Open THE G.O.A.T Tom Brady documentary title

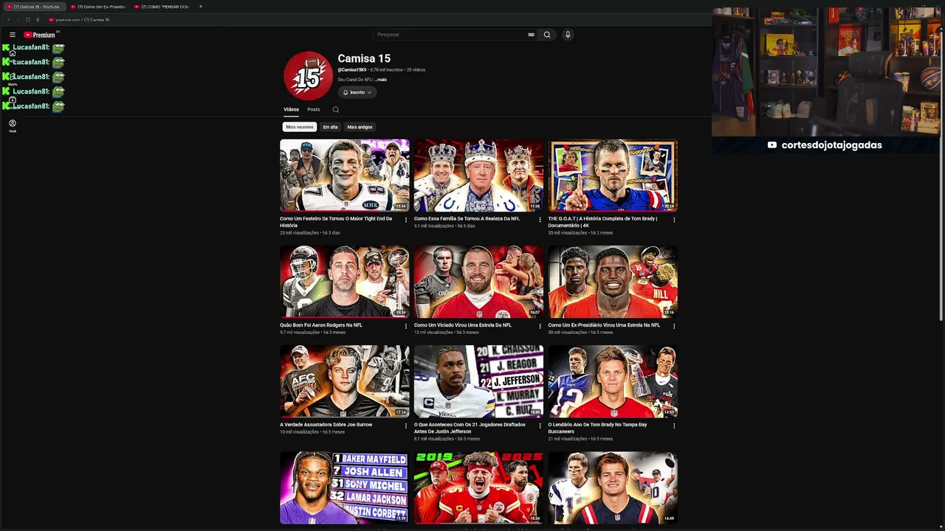click(602, 222)
